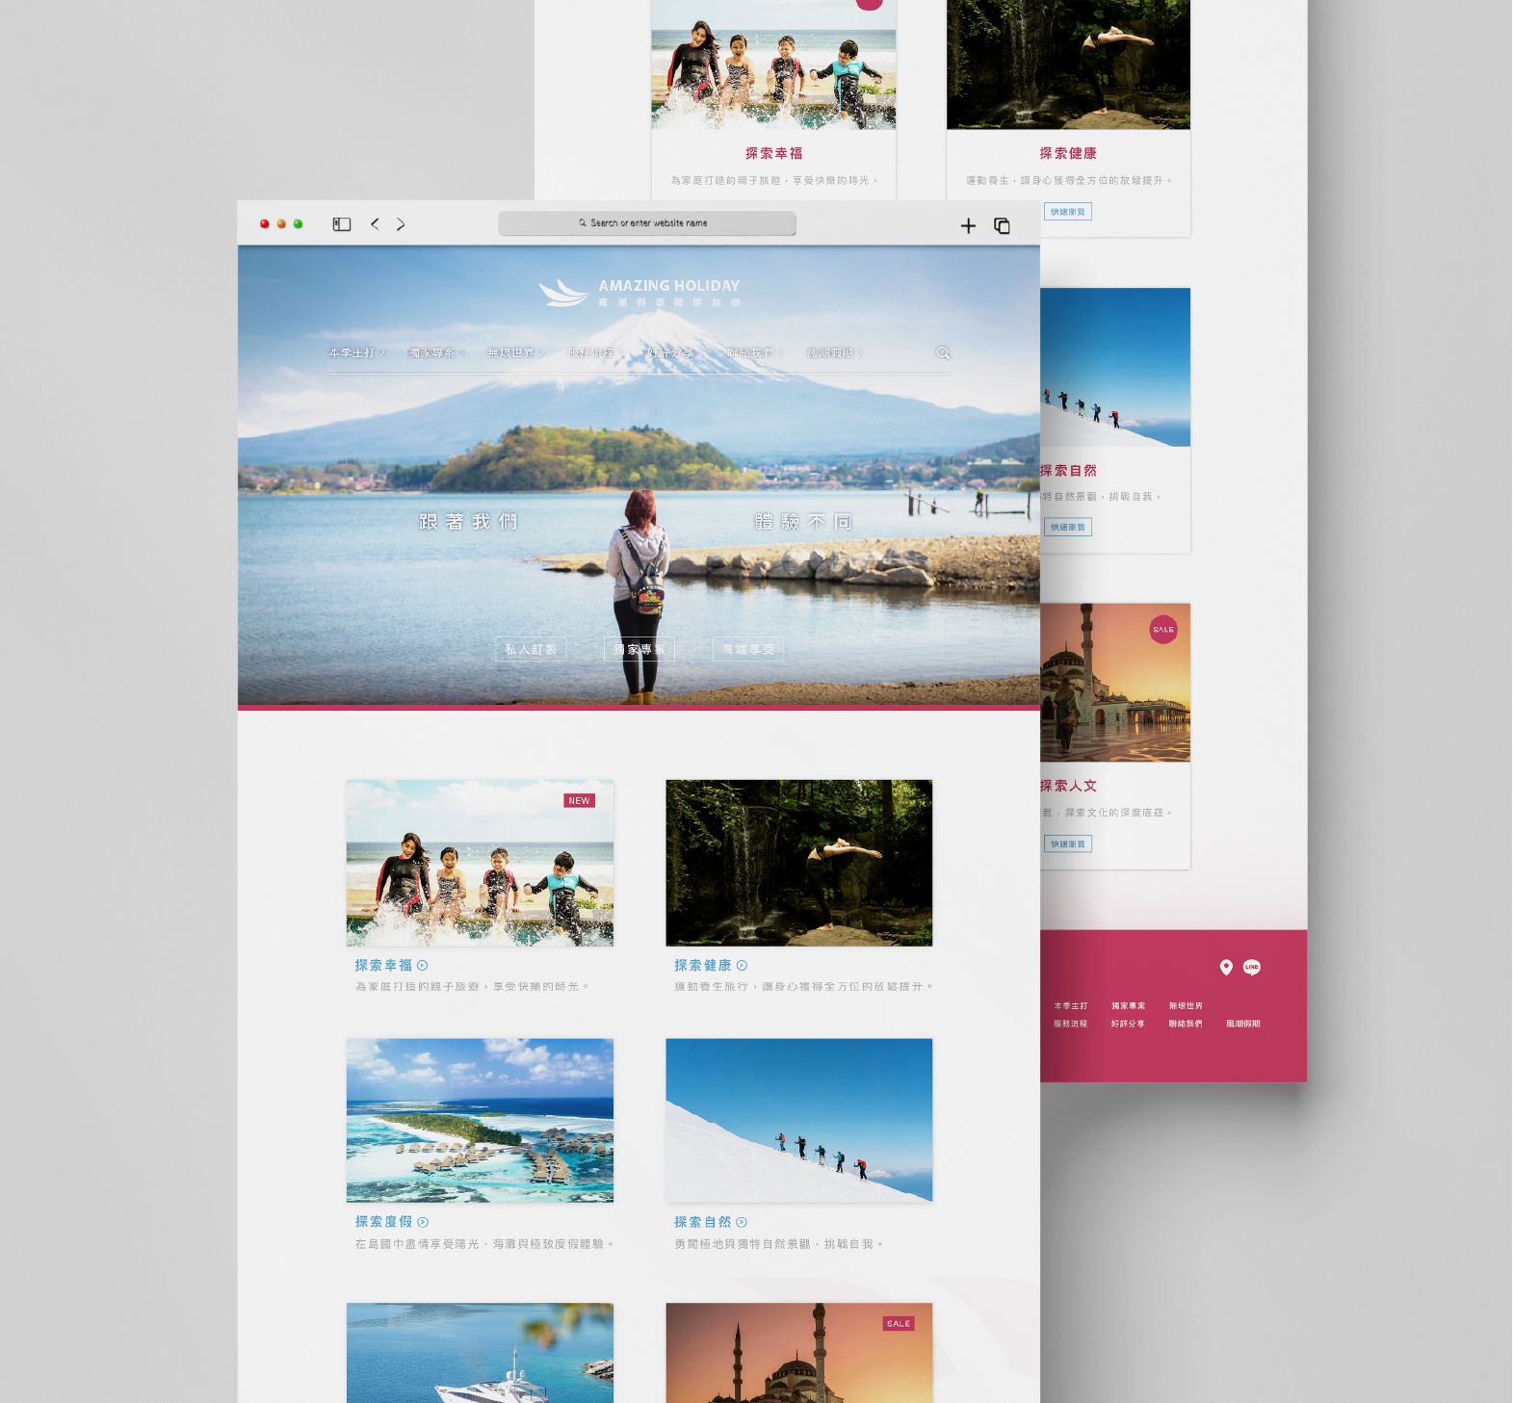Click the location pin icon in footer
The height and width of the screenshot is (1403, 1513).
click(x=1225, y=967)
